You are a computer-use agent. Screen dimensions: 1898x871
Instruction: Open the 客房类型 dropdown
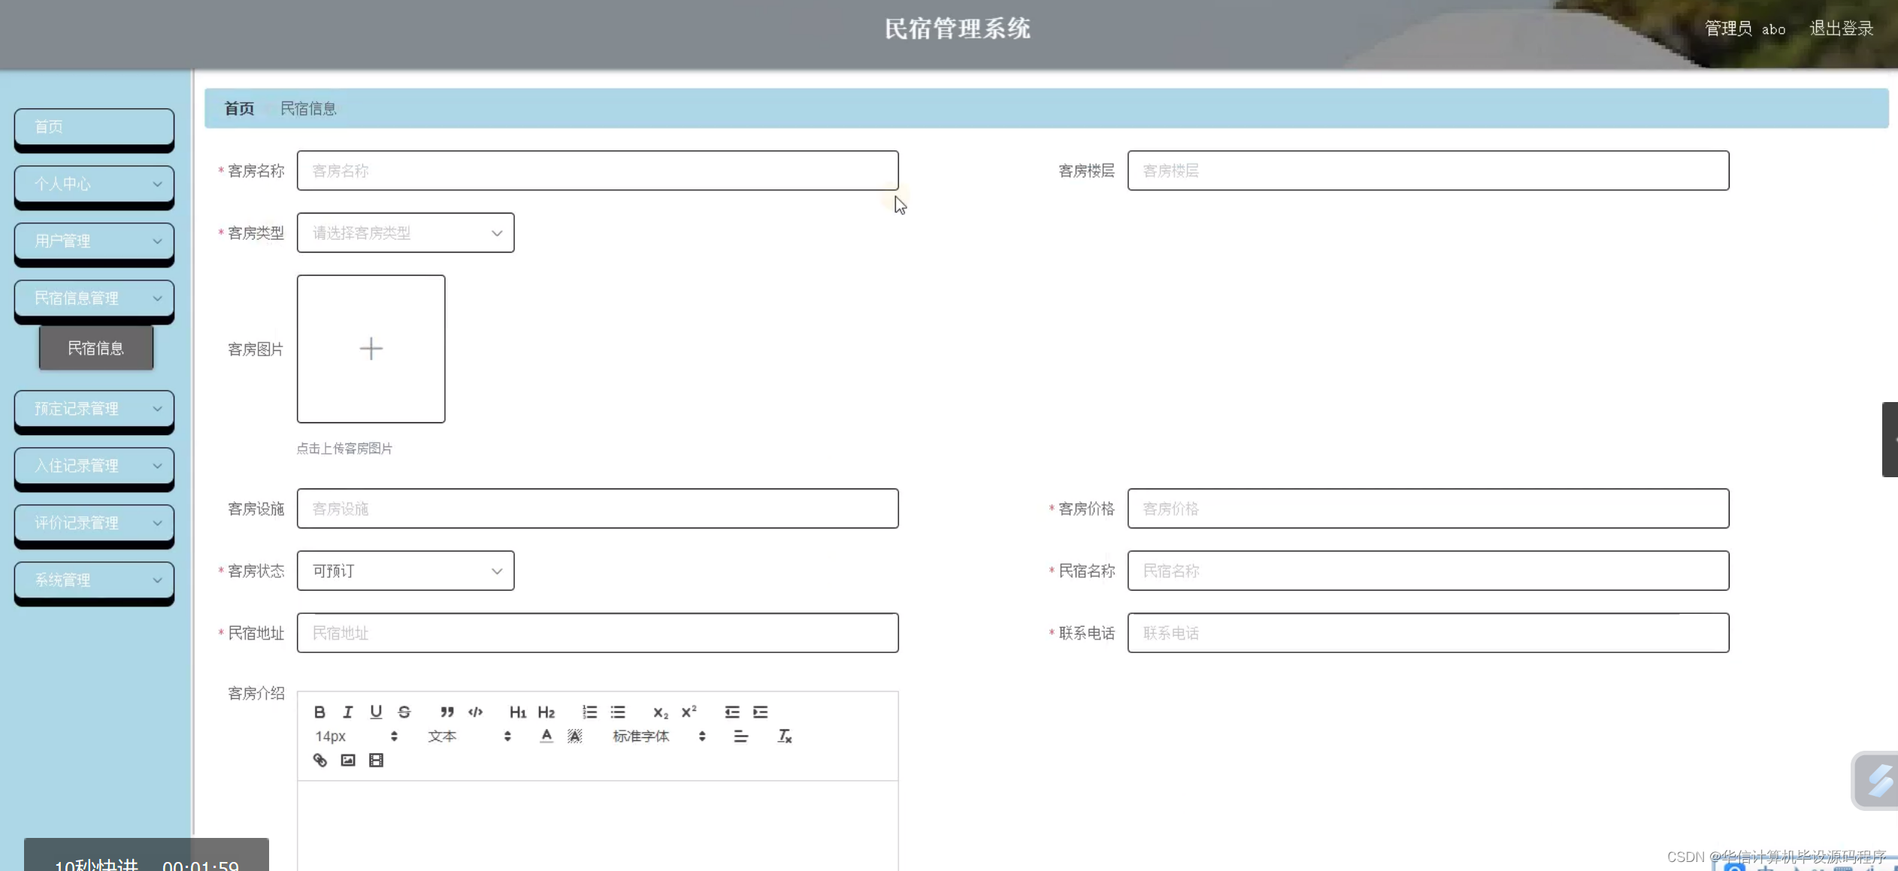point(405,233)
